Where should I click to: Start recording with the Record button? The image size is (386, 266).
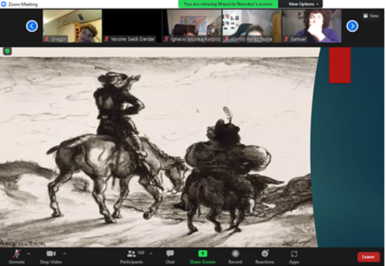(235, 257)
